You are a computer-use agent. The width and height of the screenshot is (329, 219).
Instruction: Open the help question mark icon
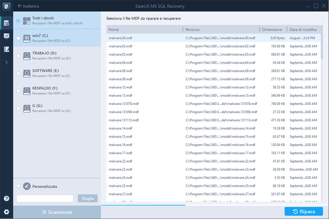point(7,199)
